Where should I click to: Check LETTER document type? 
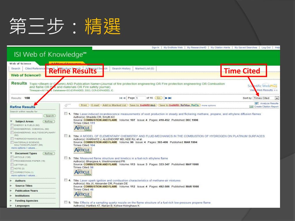pos(12,165)
